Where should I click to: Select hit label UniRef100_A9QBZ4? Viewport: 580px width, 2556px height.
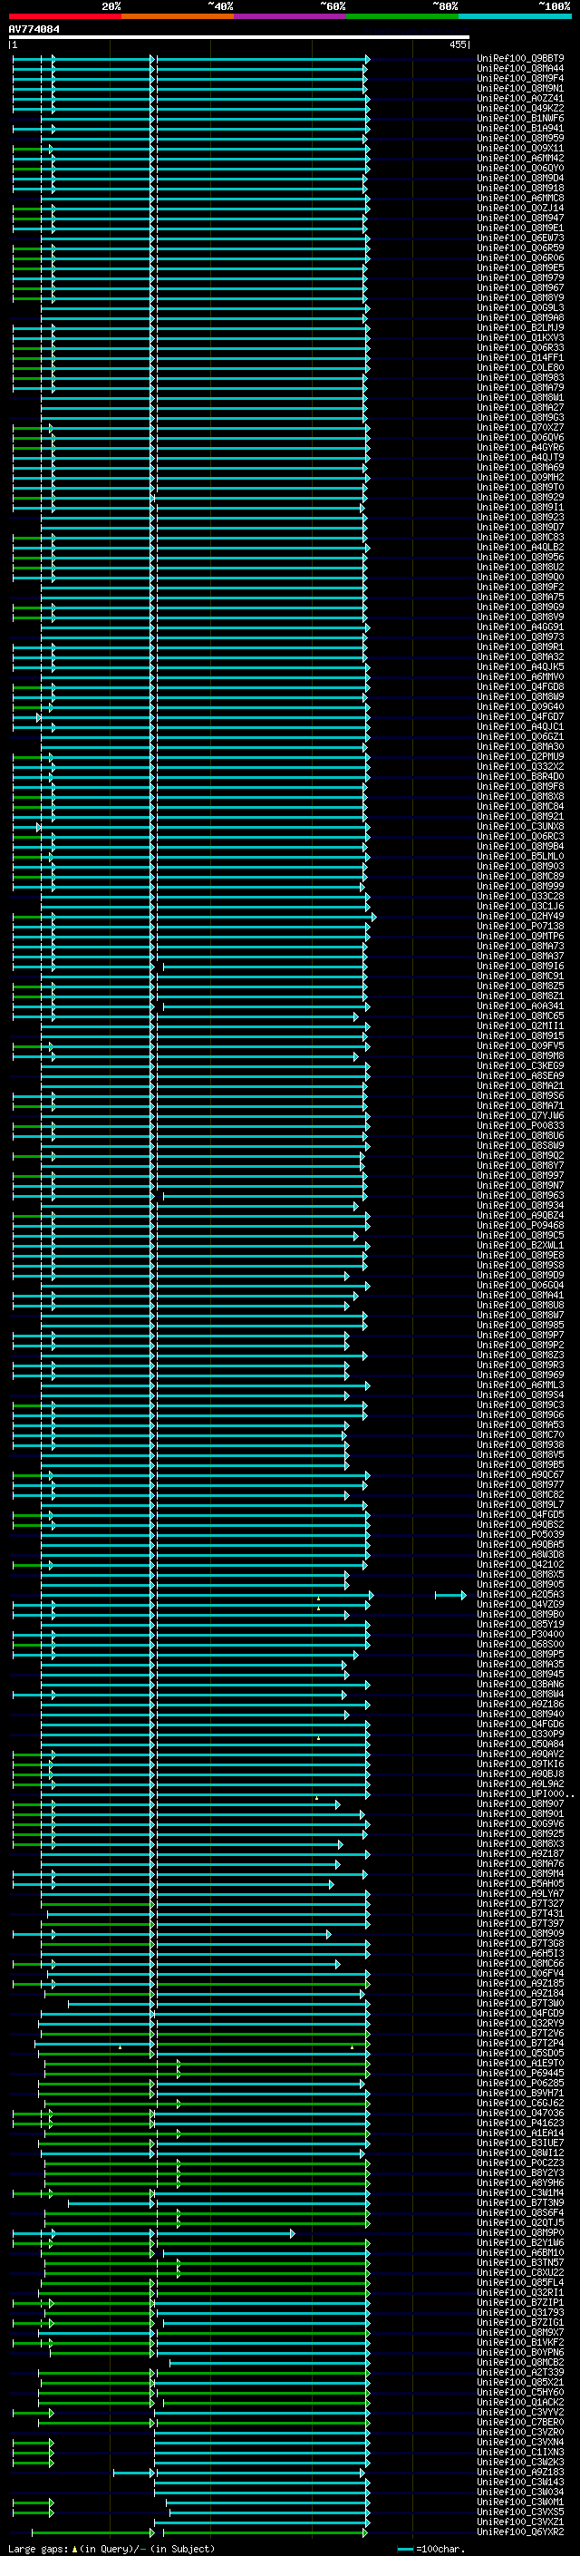(520, 1216)
